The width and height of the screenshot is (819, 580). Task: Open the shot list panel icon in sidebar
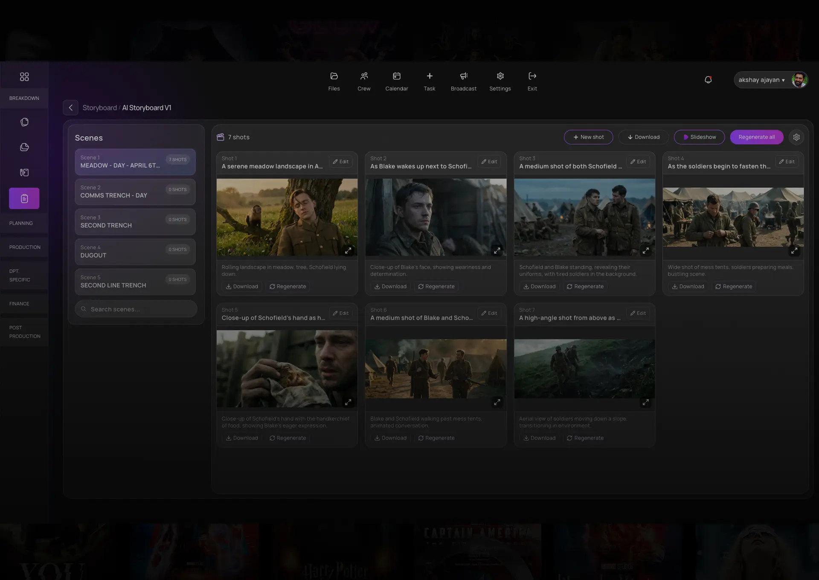(24, 173)
